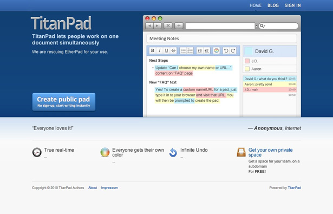This screenshot has height=214, width=333.
Task: Open the BLOG navigation item
Action: click(273, 5)
